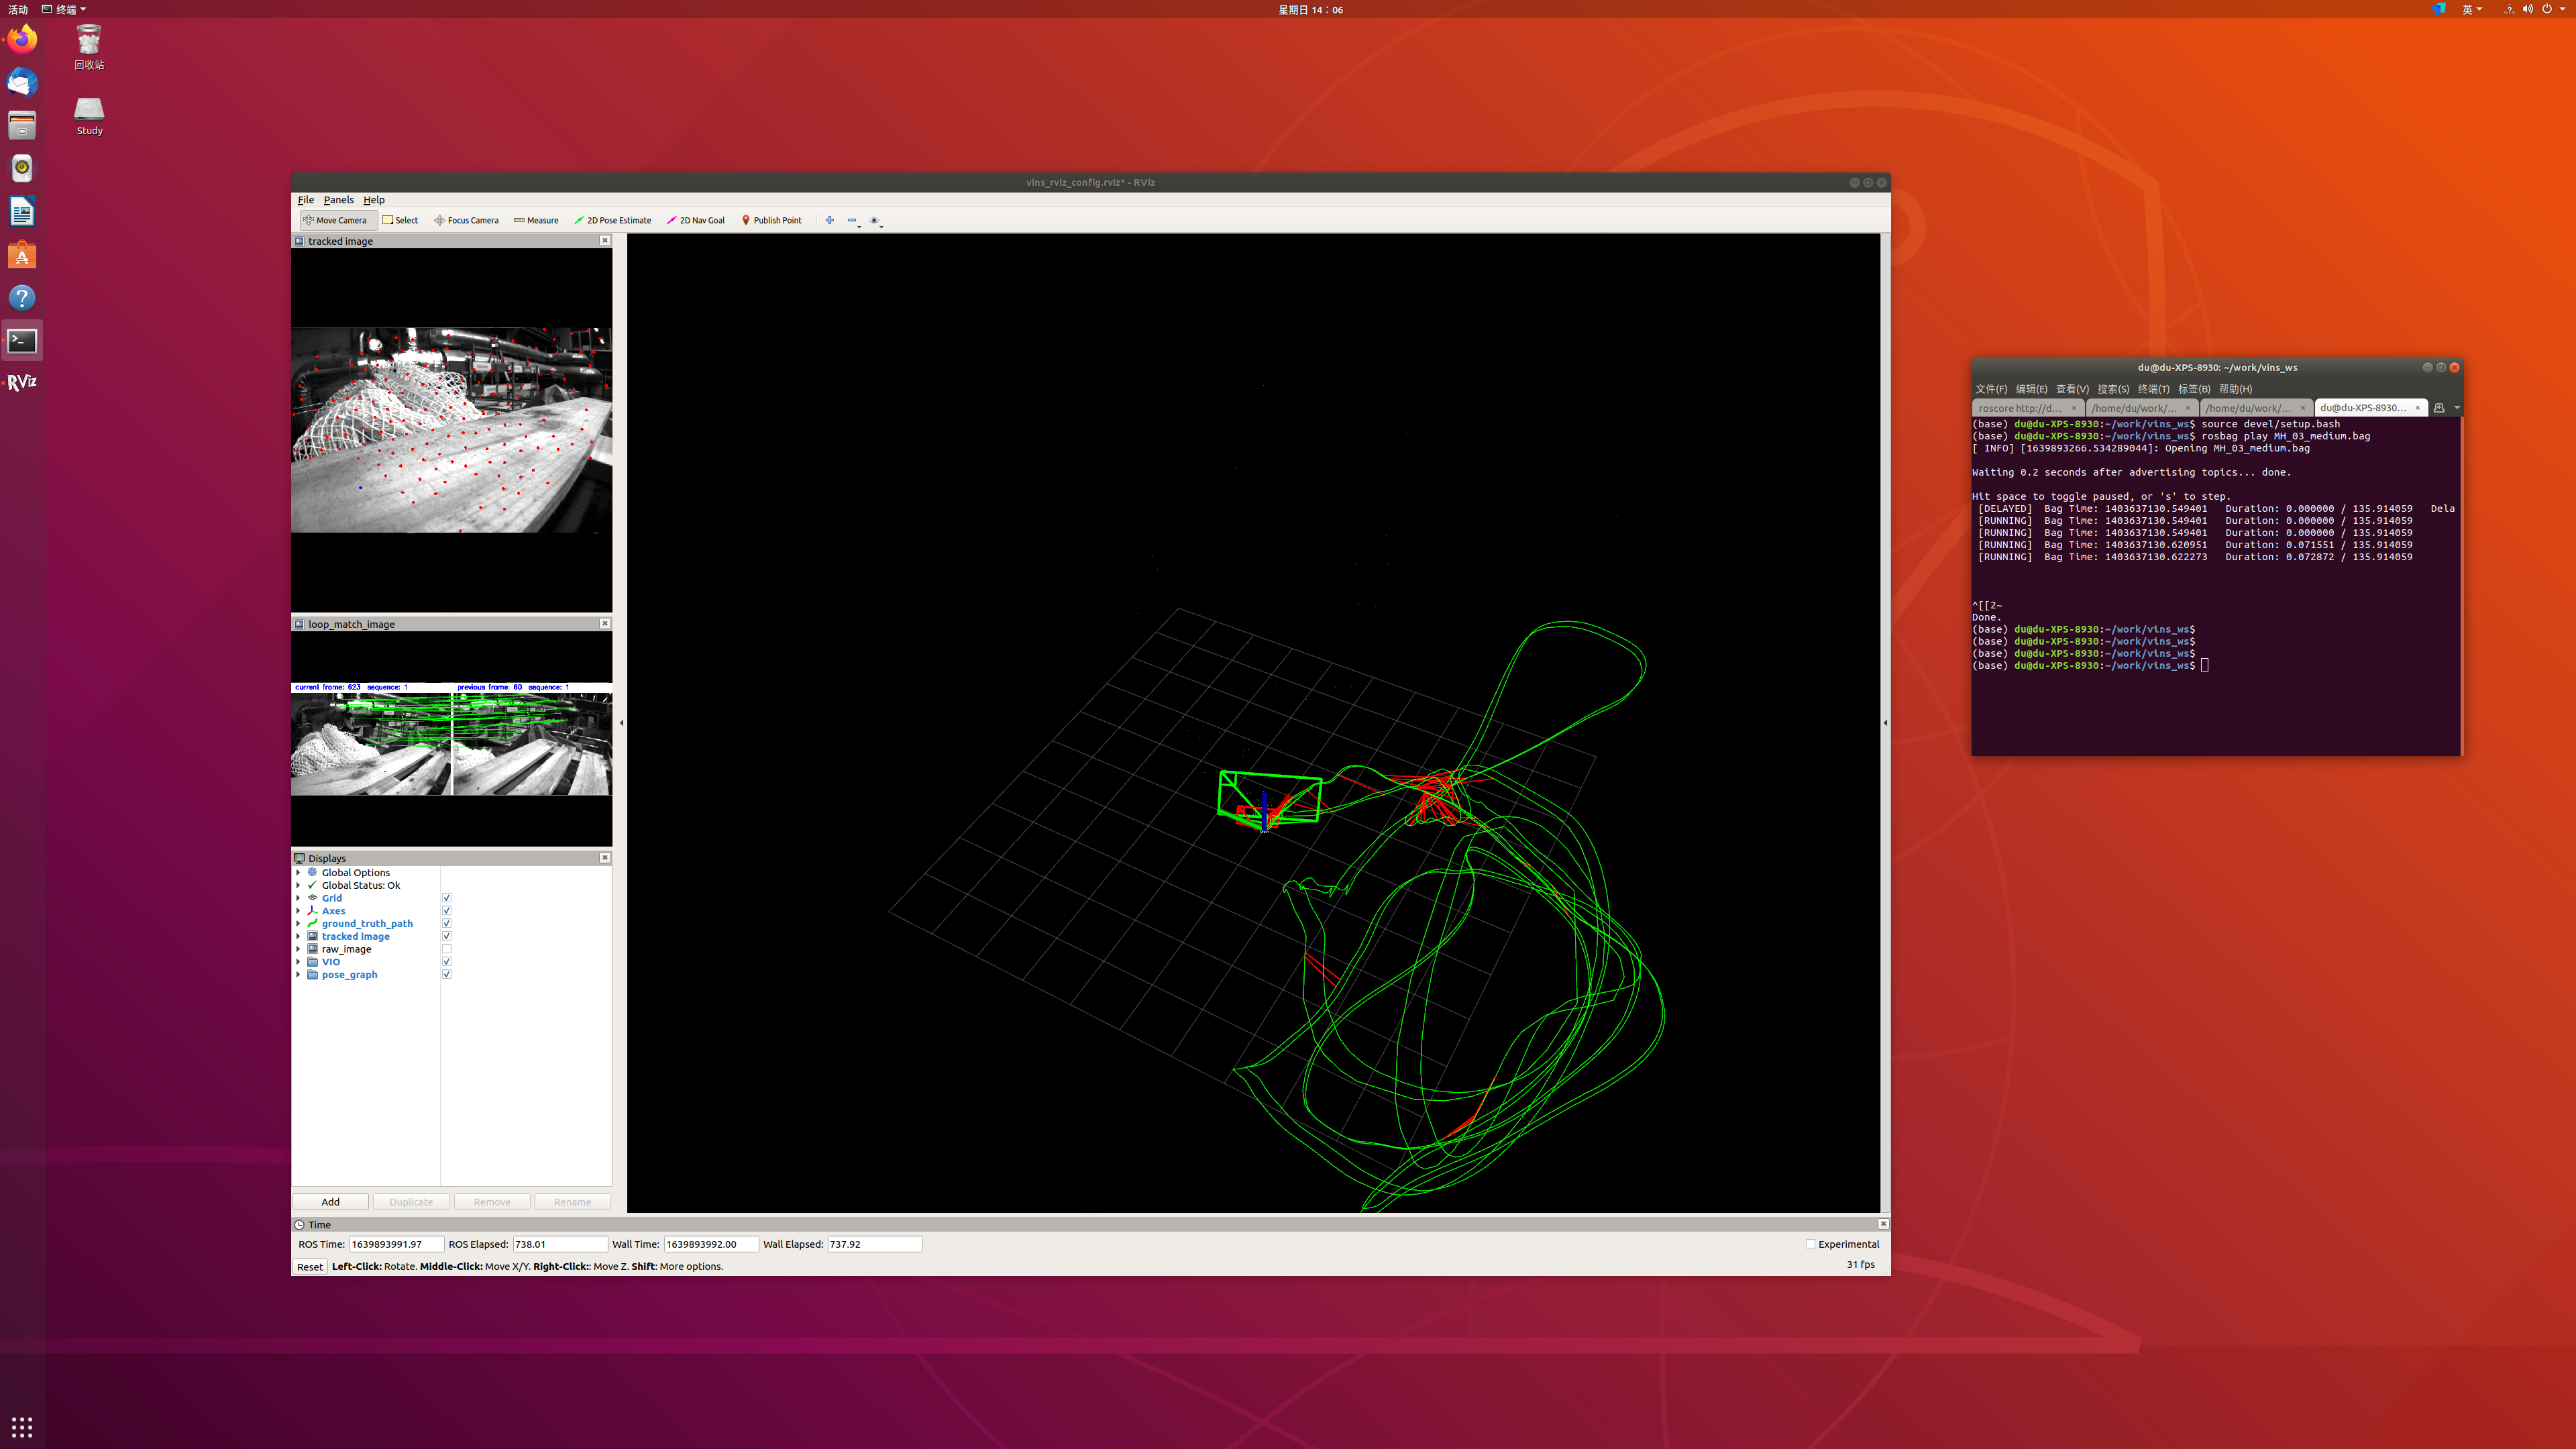Toggle the Experimental checkbox
Image resolution: width=2576 pixels, height=1449 pixels.
coord(1810,1244)
